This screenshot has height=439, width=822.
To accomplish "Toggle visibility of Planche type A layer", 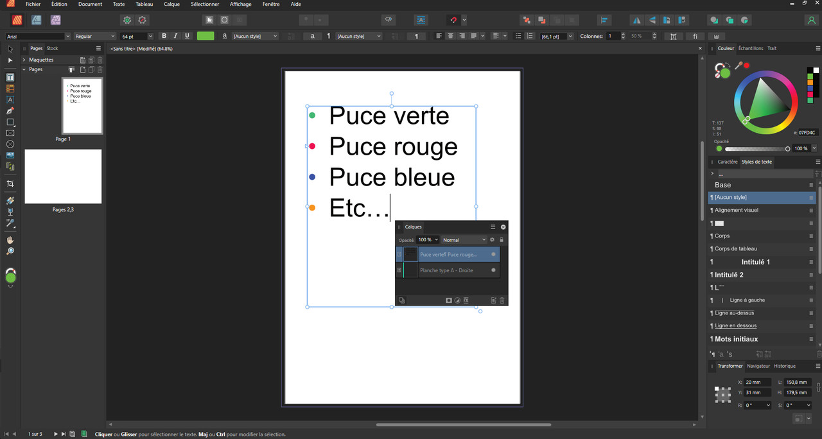I will [493, 270].
